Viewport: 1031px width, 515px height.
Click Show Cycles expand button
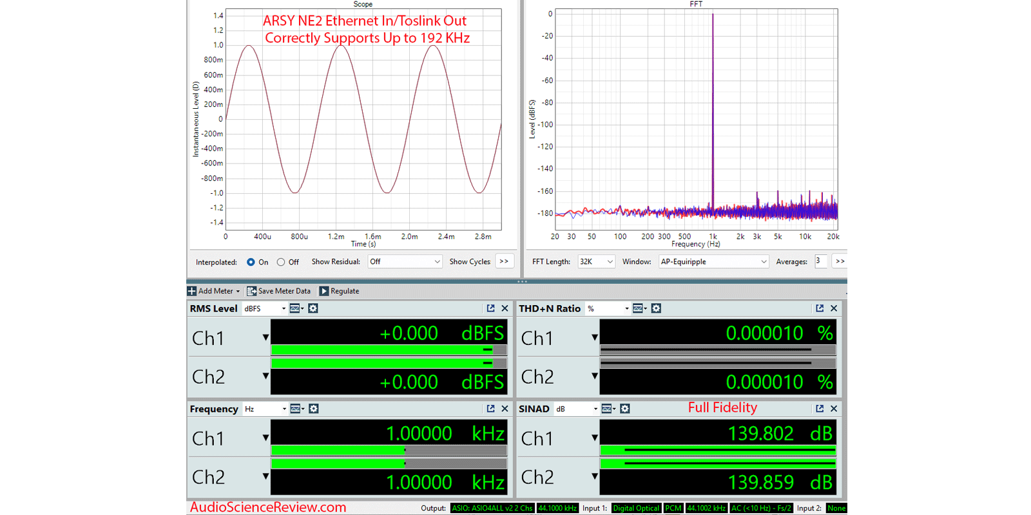[x=504, y=261]
